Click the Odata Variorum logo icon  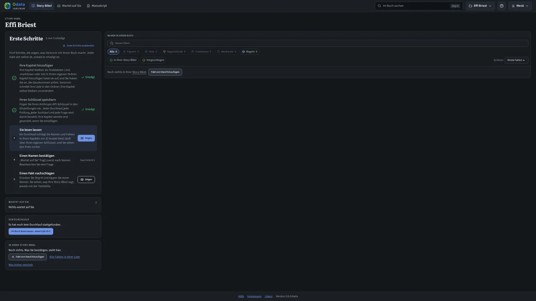click(8, 6)
